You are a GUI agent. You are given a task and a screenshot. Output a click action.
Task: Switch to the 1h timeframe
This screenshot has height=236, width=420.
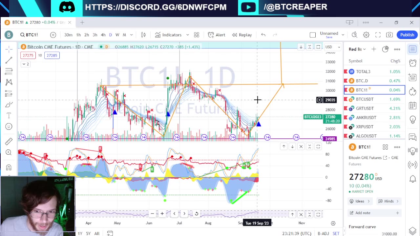(78, 35)
